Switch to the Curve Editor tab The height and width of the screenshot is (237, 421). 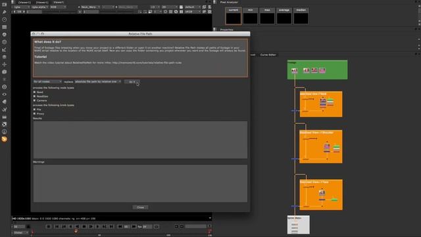pos(268,55)
